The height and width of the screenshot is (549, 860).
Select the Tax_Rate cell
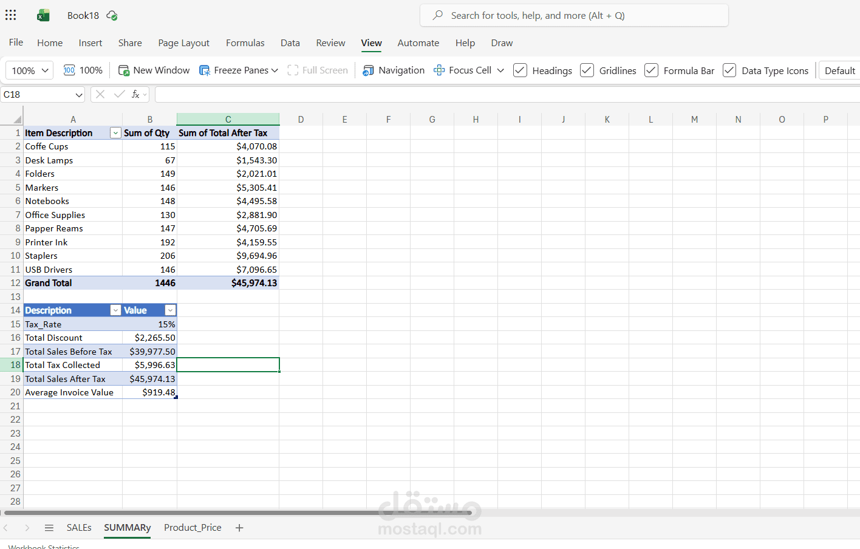[73, 324]
